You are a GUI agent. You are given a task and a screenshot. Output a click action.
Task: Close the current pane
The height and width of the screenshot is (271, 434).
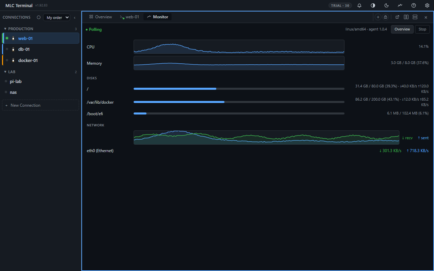coord(426,17)
